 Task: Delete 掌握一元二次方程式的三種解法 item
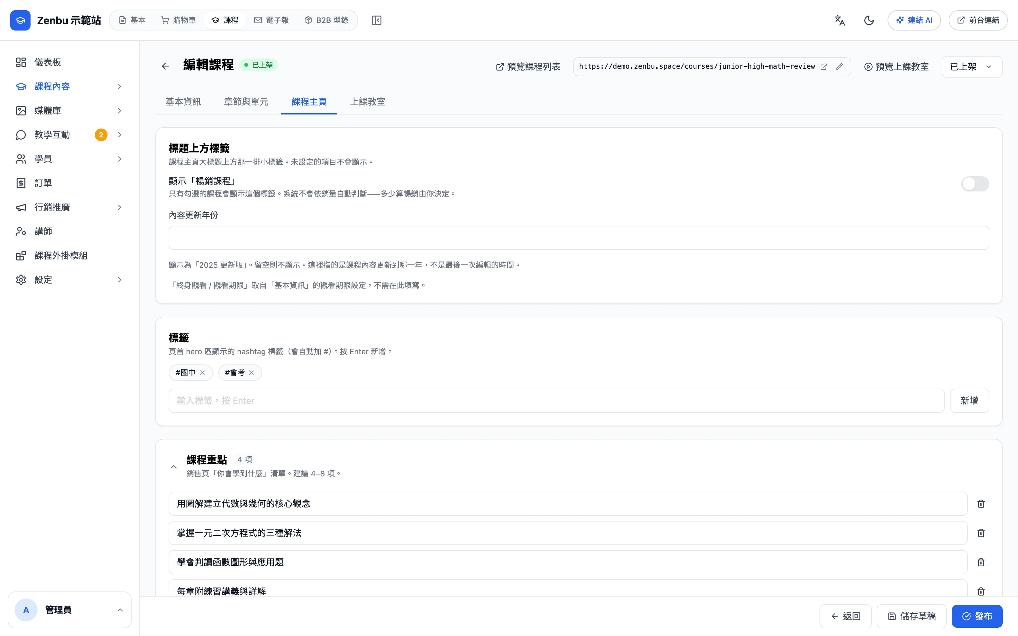981,533
